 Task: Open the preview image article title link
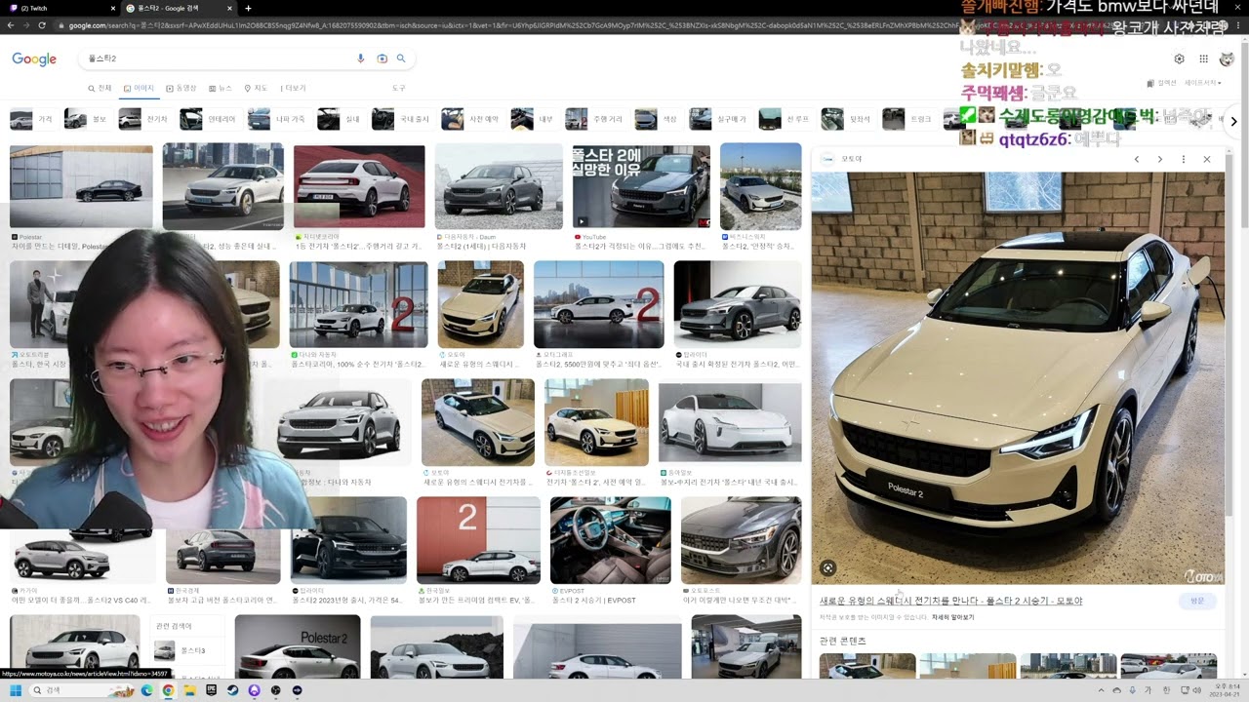[x=950, y=601]
